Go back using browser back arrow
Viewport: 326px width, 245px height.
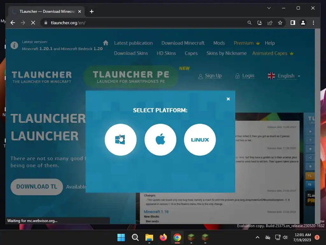[x=13, y=23]
